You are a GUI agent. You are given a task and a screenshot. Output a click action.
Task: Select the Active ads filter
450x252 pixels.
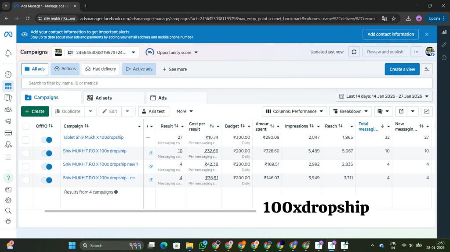139,69
